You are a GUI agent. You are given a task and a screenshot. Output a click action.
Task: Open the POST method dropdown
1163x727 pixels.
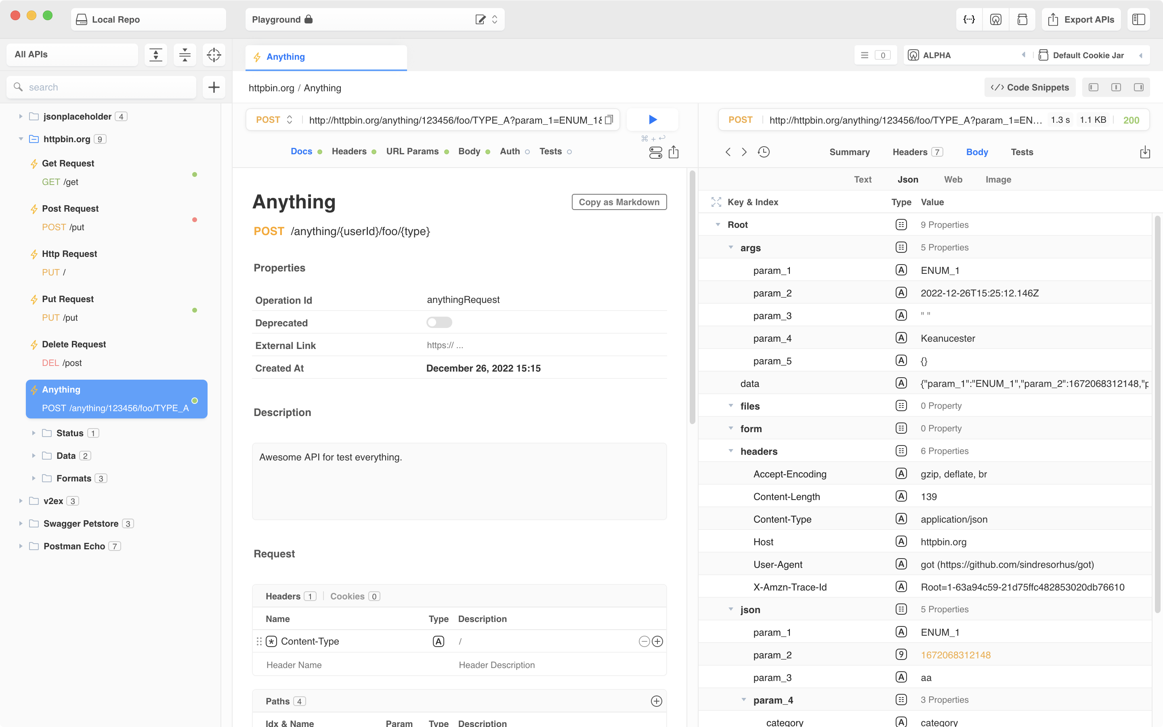(x=275, y=120)
